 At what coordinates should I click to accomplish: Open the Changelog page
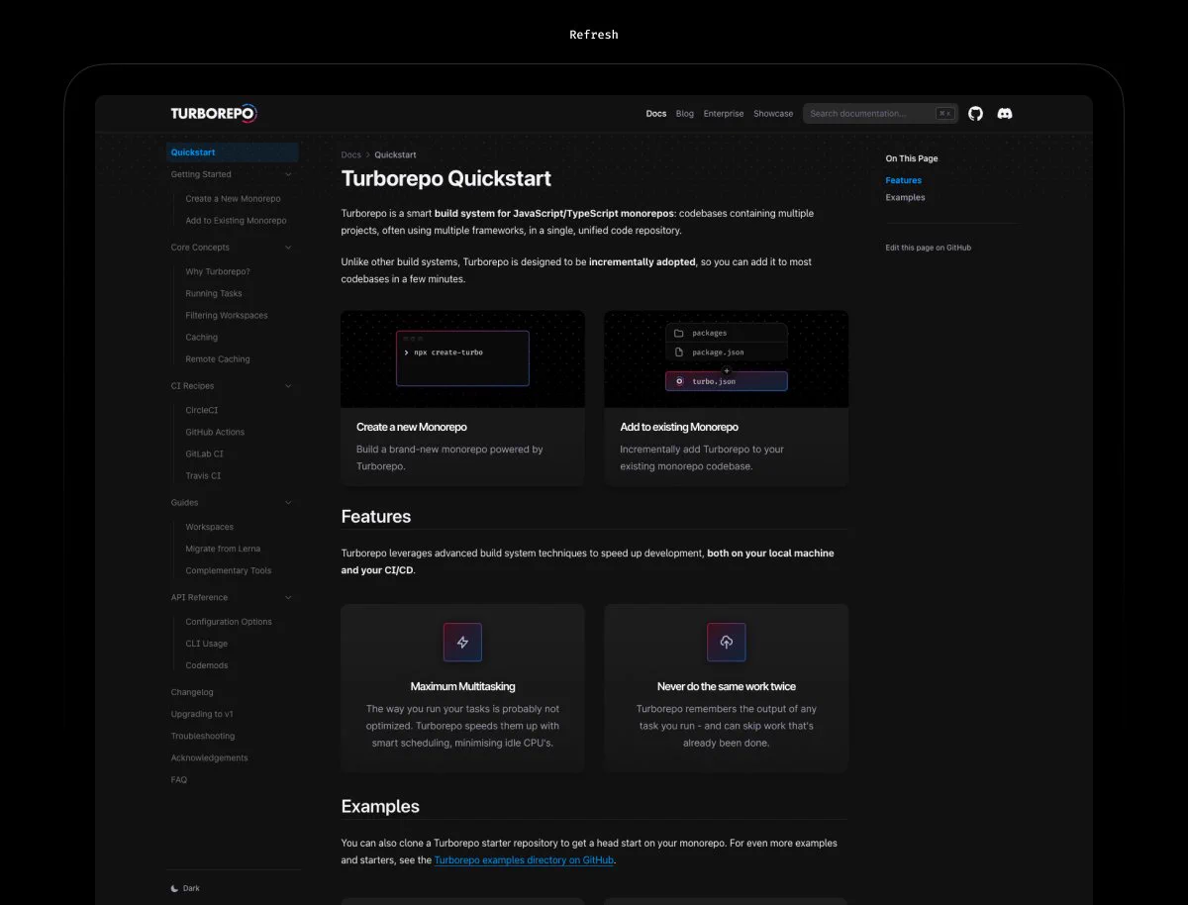point(192,693)
